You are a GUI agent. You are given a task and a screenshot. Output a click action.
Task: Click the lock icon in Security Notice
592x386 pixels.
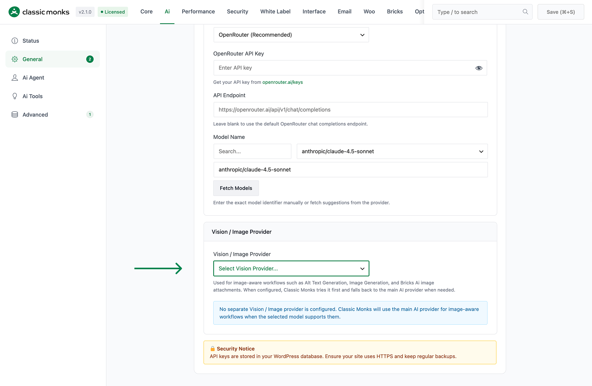click(x=212, y=349)
